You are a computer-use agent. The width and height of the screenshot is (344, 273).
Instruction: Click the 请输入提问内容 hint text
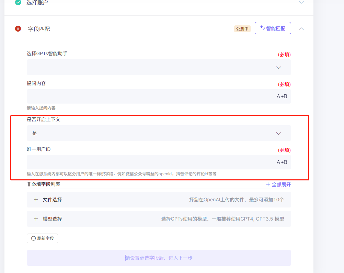[x=41, y=108]
